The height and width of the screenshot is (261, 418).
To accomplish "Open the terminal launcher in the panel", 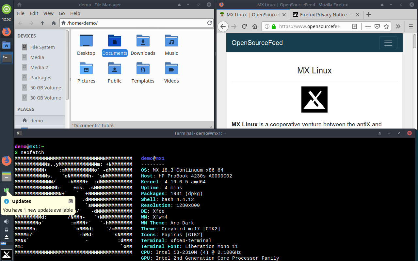I will pos(7,58).
